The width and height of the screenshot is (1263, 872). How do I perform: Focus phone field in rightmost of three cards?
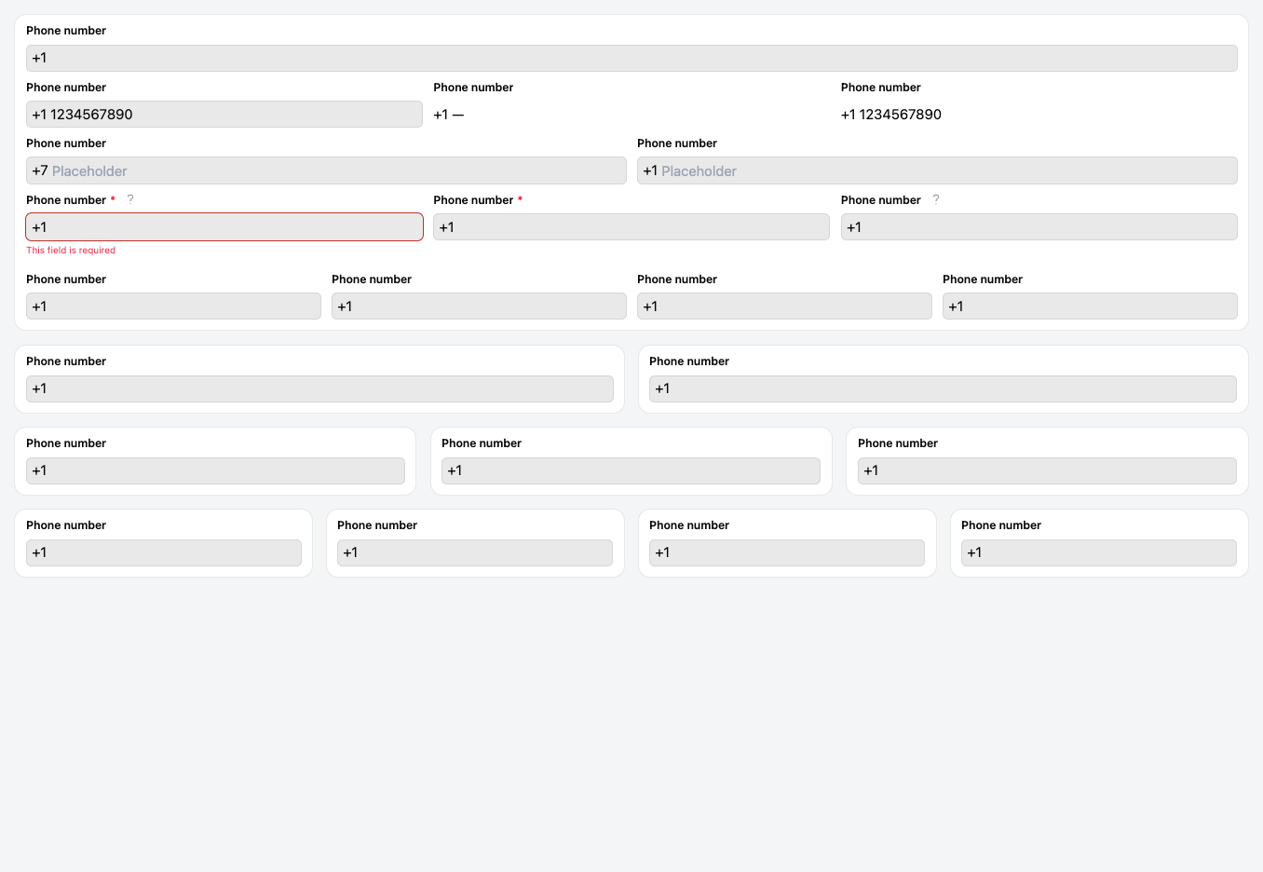(1047, 470)
